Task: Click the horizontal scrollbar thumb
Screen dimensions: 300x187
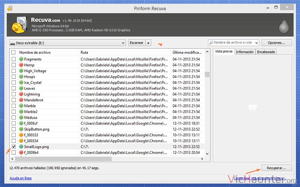Action: (x=63, y=159)
